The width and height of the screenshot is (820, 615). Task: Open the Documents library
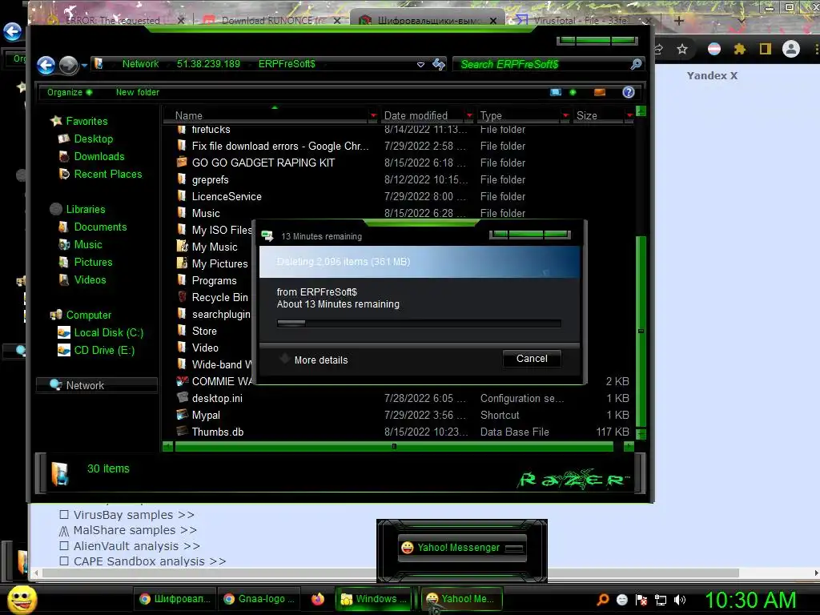100,227
